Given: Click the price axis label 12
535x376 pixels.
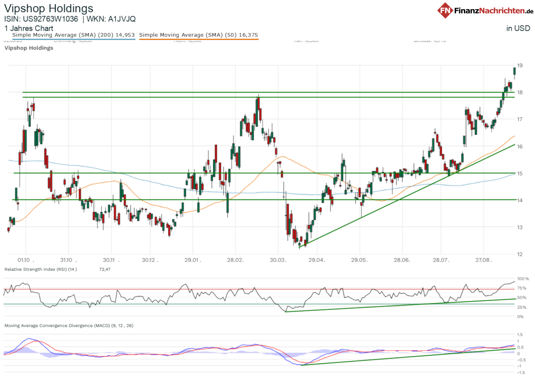Looking at the screenshot, I should (x=520, y=254).
